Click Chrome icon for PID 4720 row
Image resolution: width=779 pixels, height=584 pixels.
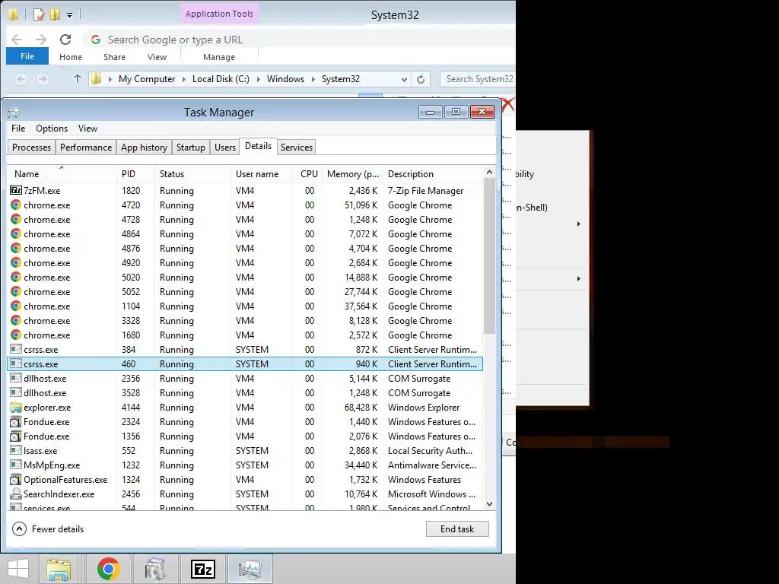16,205
